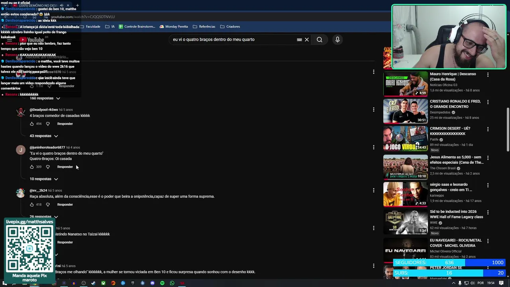Open Monday Peretta bookmark
The height and width of the screenshot is (287, 510).
click(x=174, y=27)
